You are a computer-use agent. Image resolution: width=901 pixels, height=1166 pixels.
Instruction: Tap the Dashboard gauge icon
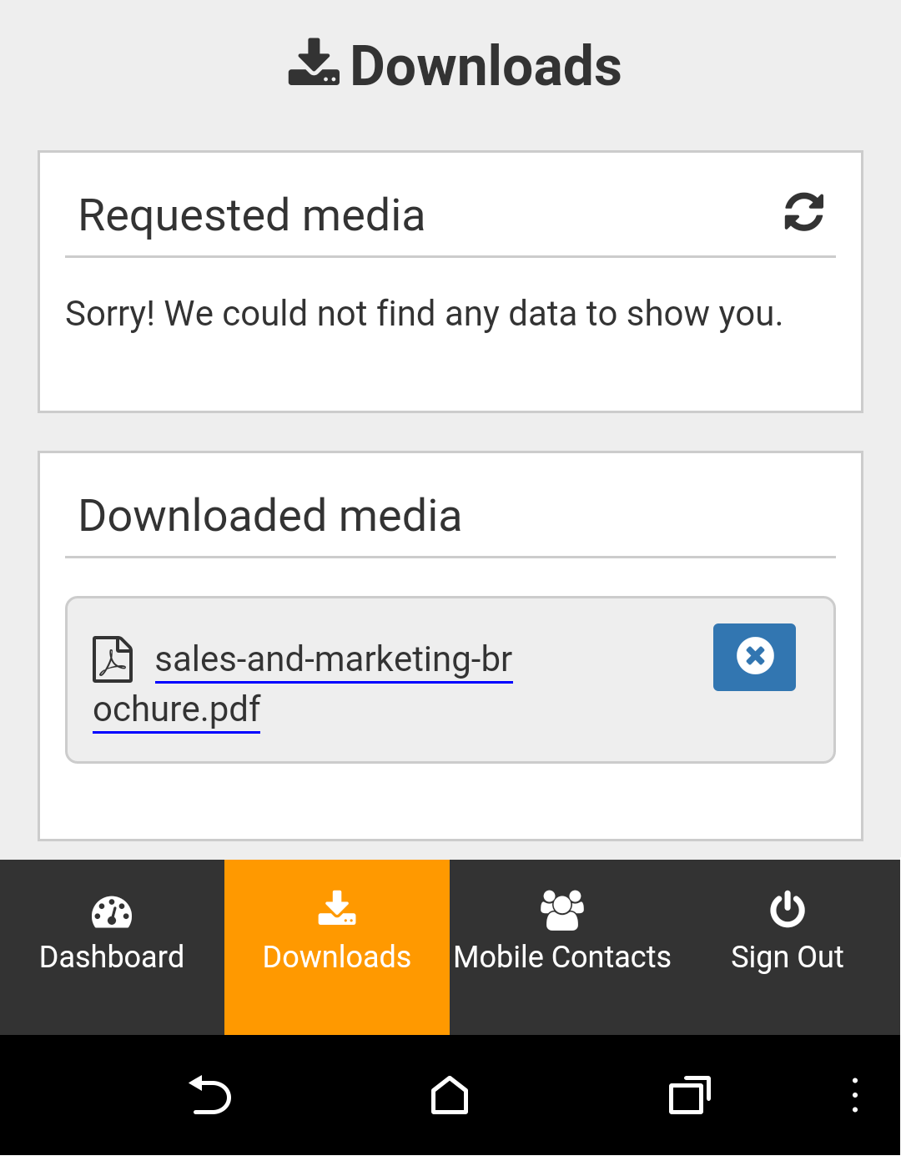tap(112, 912)
